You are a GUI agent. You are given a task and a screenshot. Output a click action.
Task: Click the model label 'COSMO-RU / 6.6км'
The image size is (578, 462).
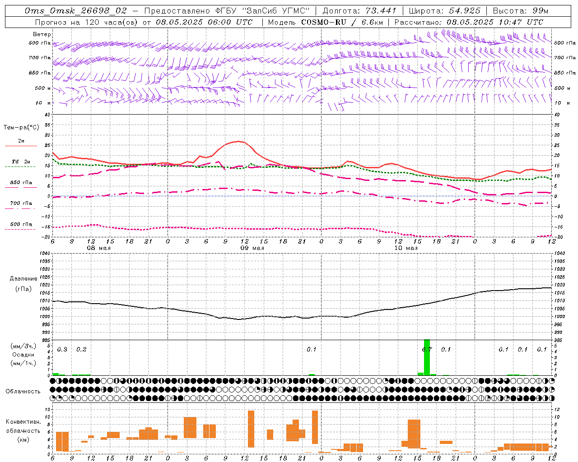pyautogui.click(x=342, y=22)
